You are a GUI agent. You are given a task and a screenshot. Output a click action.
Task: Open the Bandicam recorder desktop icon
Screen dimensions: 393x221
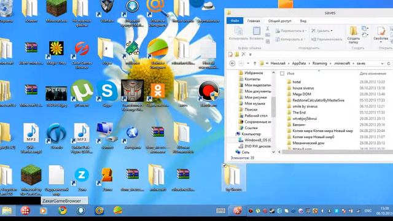[x=209, y=90]
